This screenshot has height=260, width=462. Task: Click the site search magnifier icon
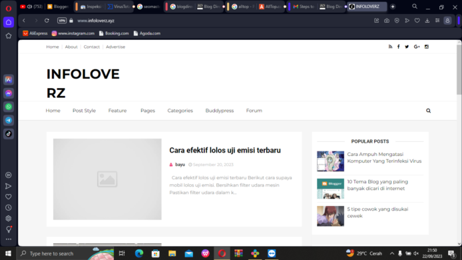(x=429, y=111)
